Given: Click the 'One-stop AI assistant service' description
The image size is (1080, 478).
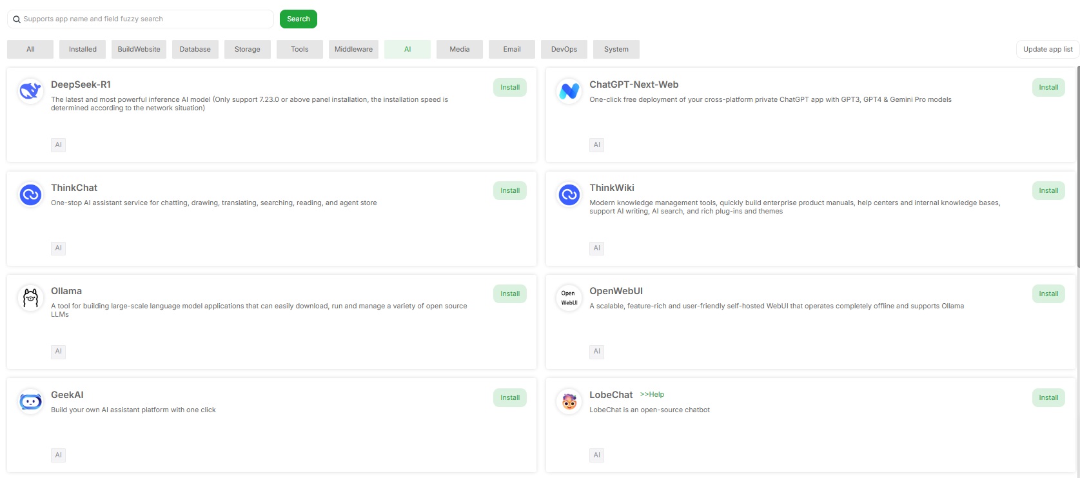Looking at the screenshot, I should point(214,203).
